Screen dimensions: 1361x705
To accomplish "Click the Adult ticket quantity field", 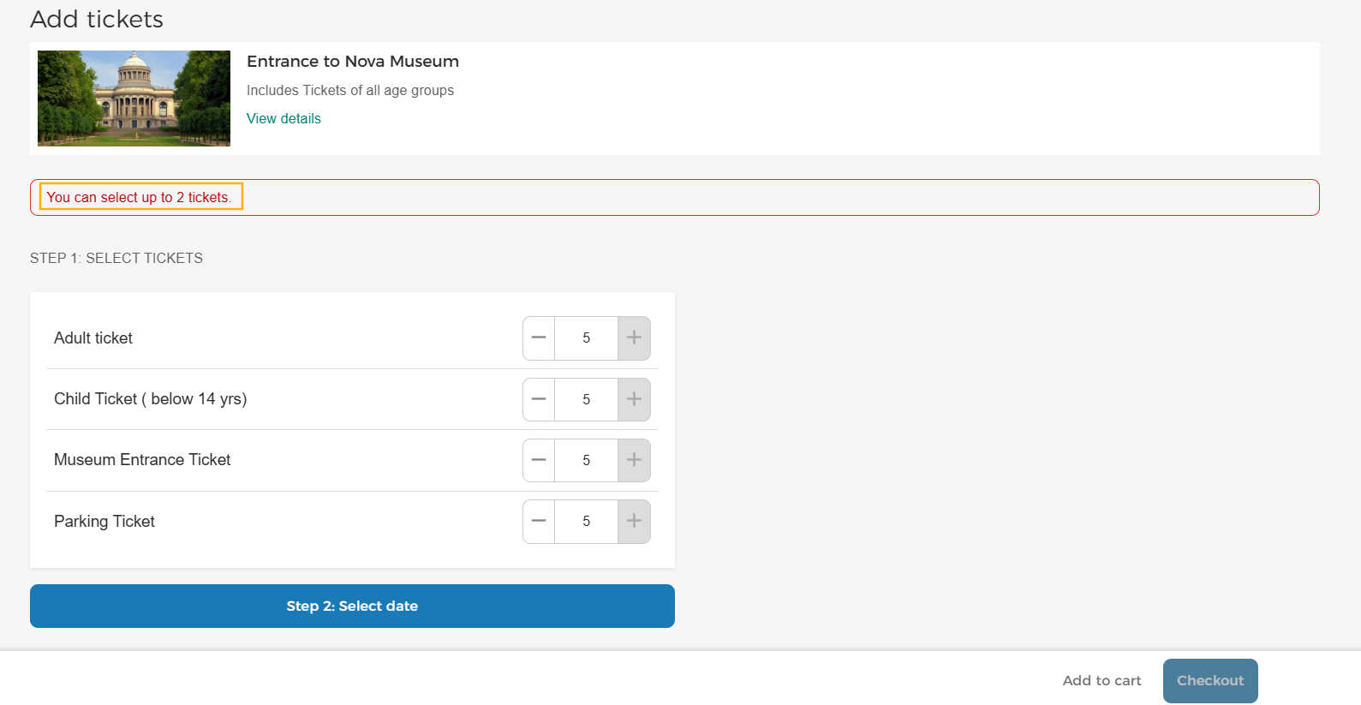I will pyautogui.click(x=586, y=338).
